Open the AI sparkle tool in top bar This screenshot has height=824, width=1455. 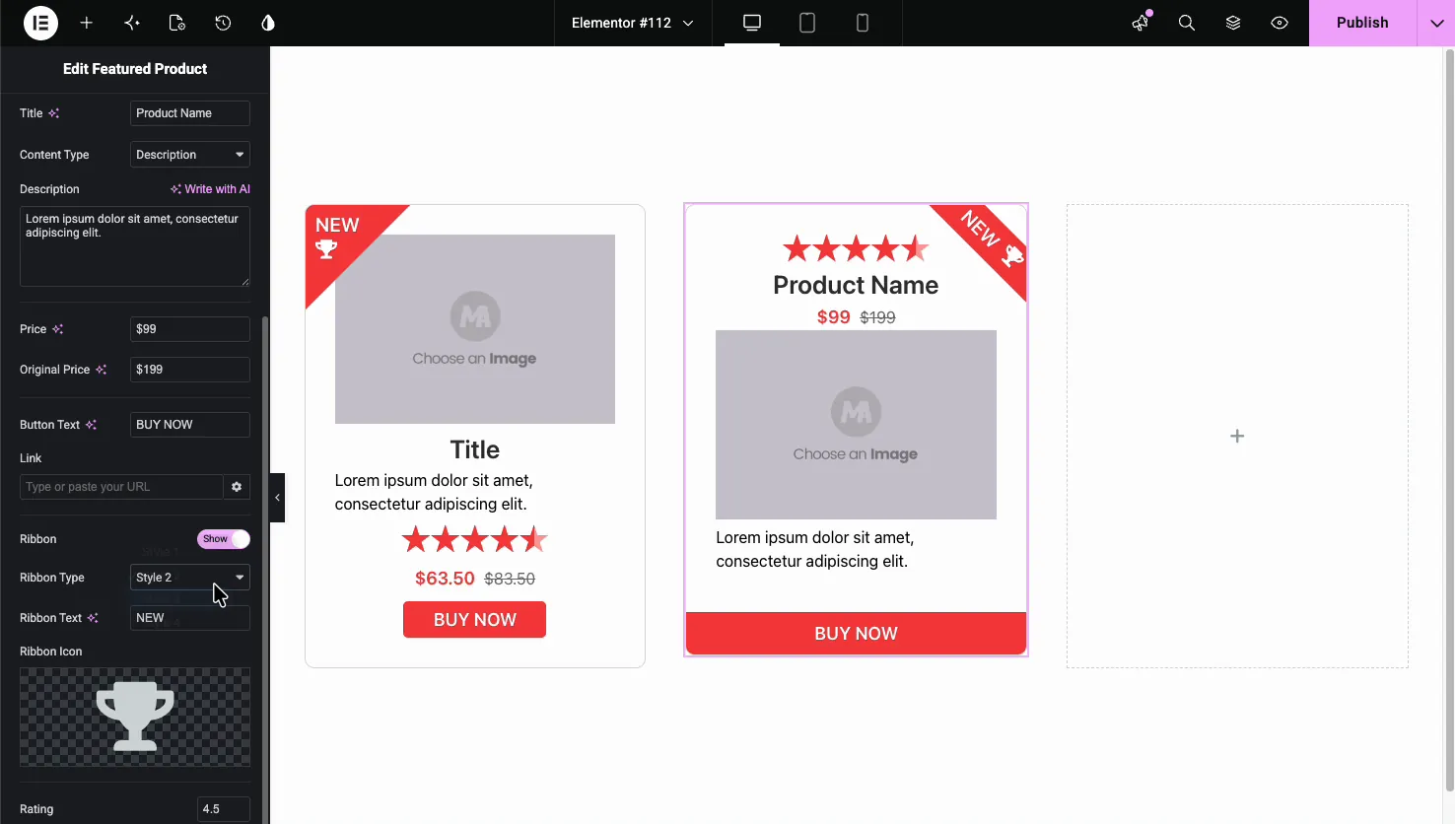coord(132,23)
